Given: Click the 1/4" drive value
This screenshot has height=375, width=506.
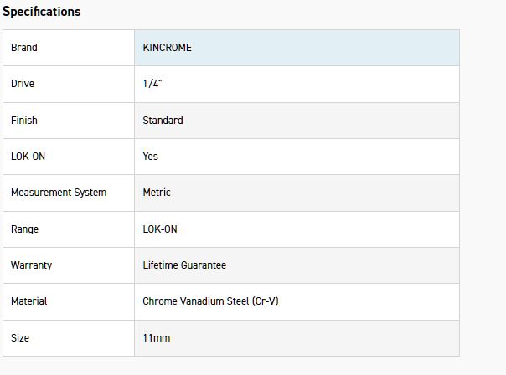Looking at the screenshot, I should (x=152, y=84).
